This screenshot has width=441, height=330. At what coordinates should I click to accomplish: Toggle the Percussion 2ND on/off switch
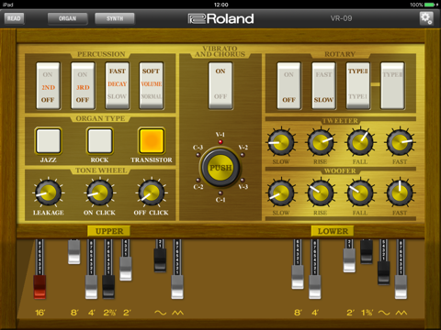click(x=48, y=86)
